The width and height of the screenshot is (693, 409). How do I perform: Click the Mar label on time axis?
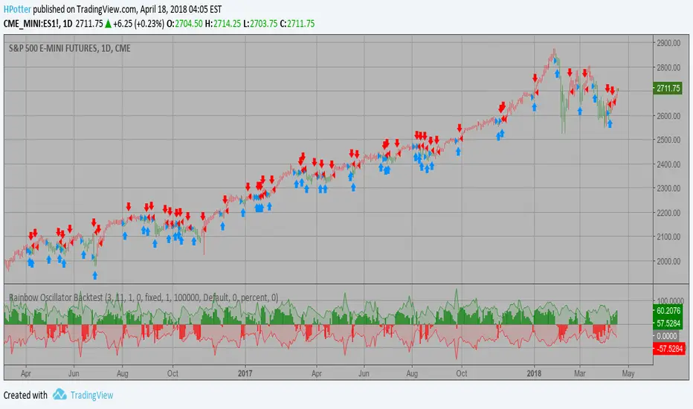coord(579,373)
